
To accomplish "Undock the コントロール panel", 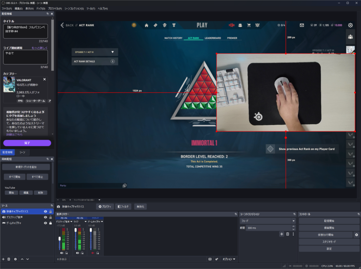I will coord(358,214).
